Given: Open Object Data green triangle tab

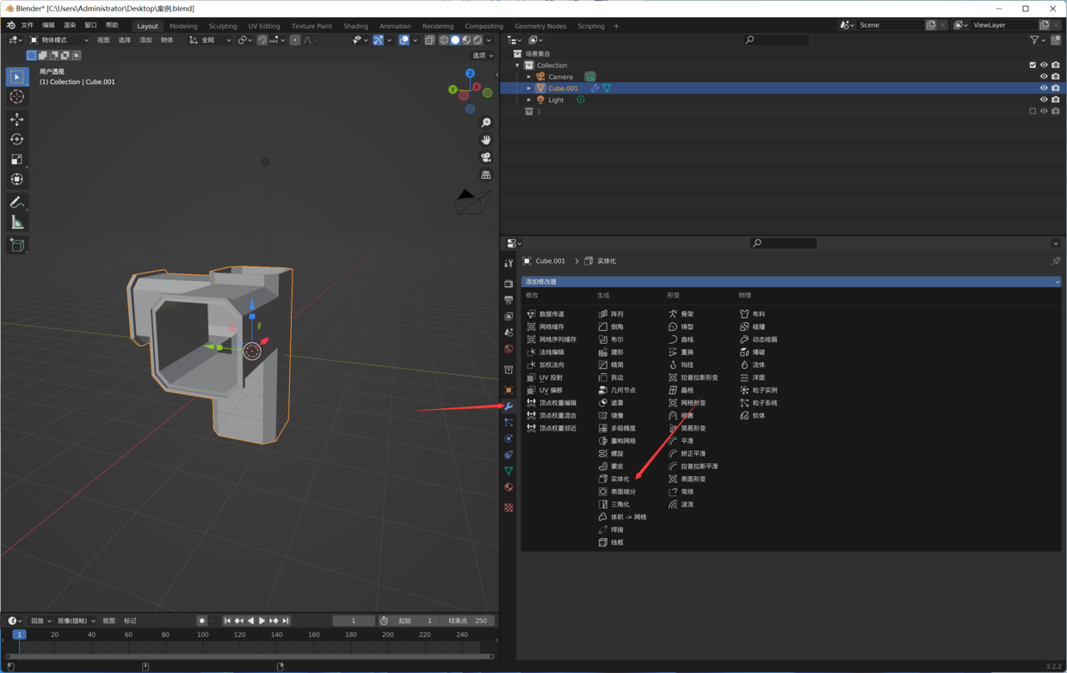Looking at the screenshot, I should click(x=509, y=471).
